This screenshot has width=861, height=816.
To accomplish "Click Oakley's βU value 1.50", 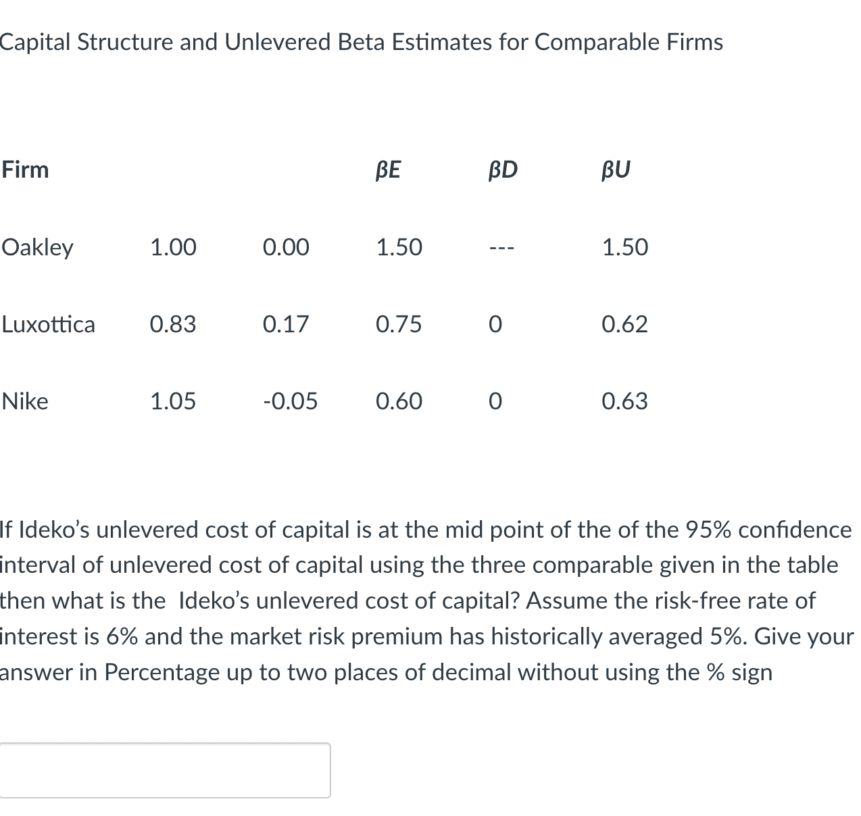I will coord(624,247).
